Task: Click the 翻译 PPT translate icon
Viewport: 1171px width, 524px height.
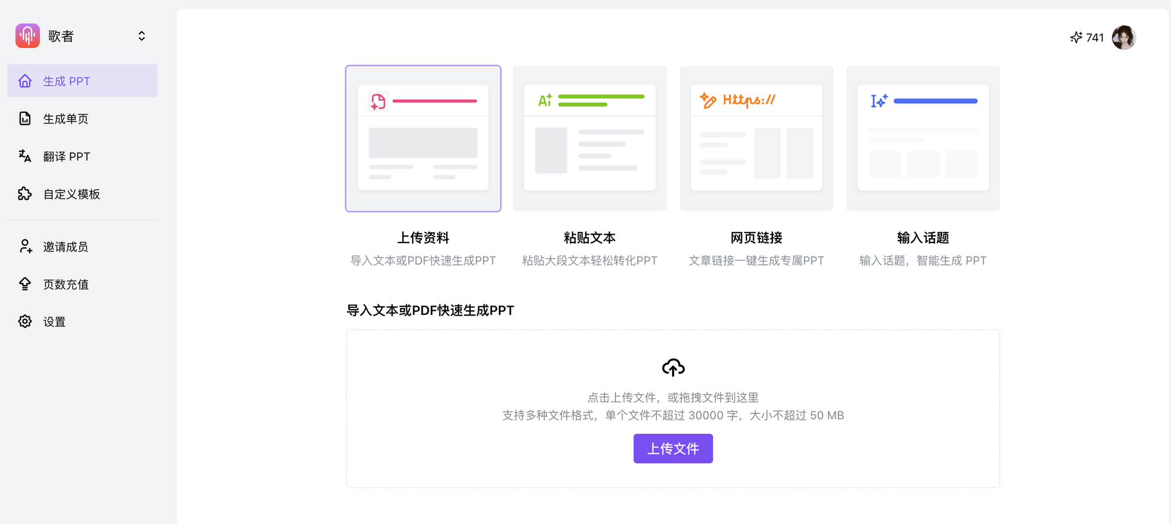Action: [x=25, y=156]
